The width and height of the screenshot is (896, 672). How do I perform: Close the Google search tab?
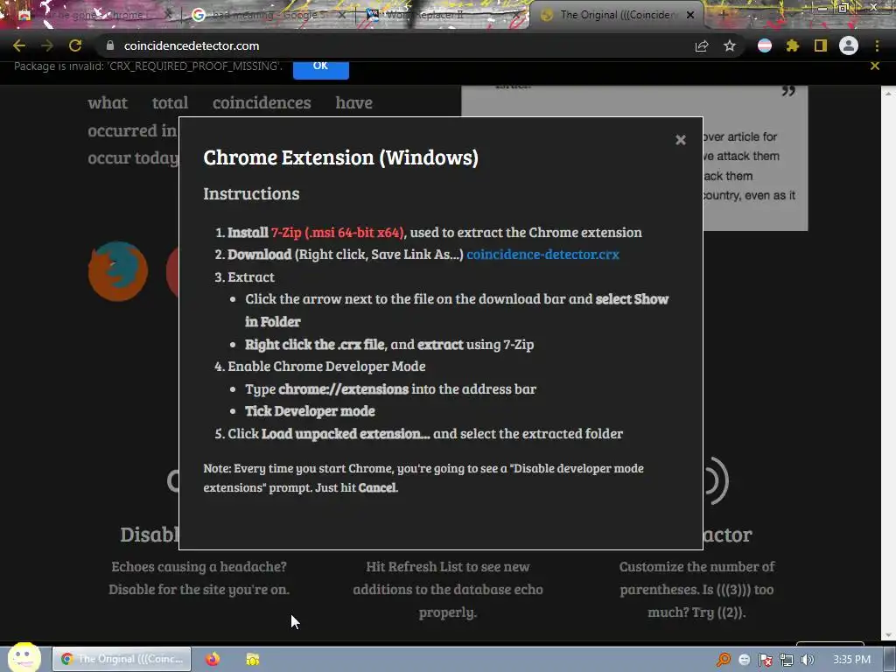pos(342,15)
